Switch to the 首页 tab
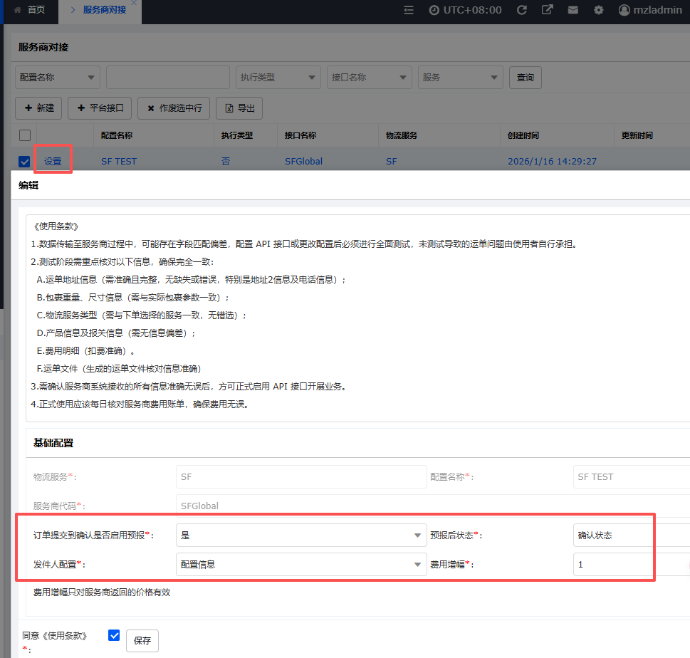Image resolution: width=690 pixels, height=658 pixels. (29, 10)
